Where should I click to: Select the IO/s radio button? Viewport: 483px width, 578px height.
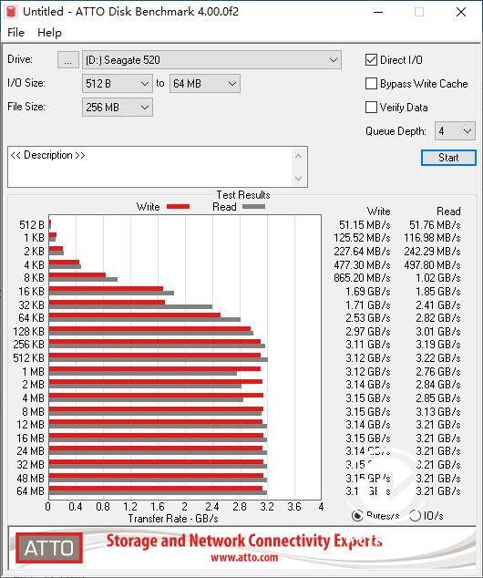pyautogui.click(x=416, y=515)
